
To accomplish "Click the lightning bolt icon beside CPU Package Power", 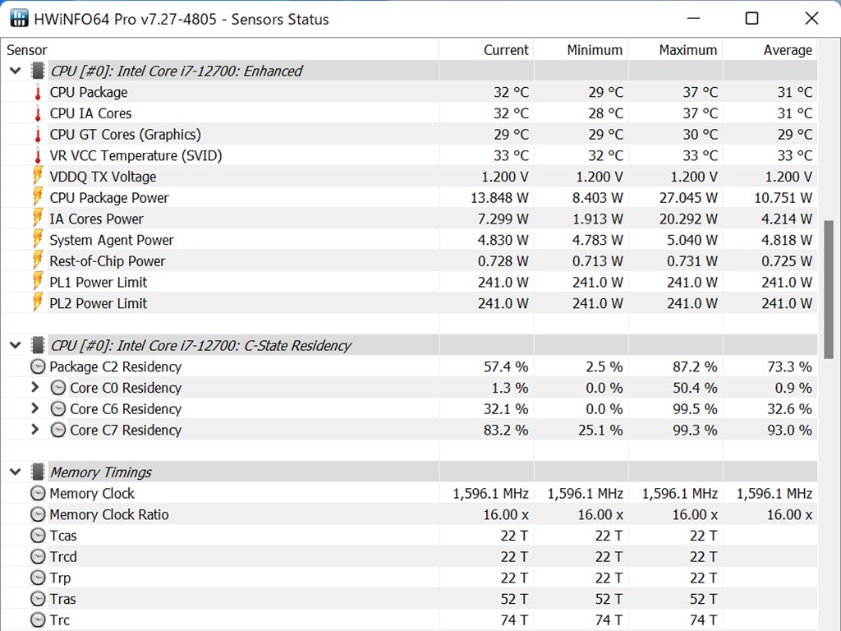I will click(38, 198).
